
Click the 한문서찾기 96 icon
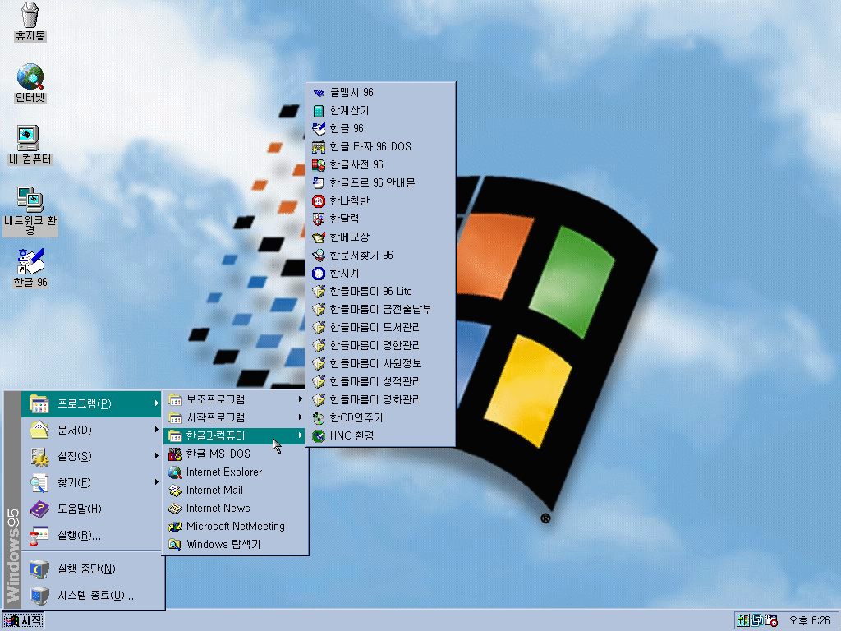click(x=319, y=256)
